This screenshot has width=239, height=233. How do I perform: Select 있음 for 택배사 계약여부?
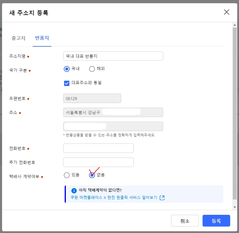tap(67, 175)
